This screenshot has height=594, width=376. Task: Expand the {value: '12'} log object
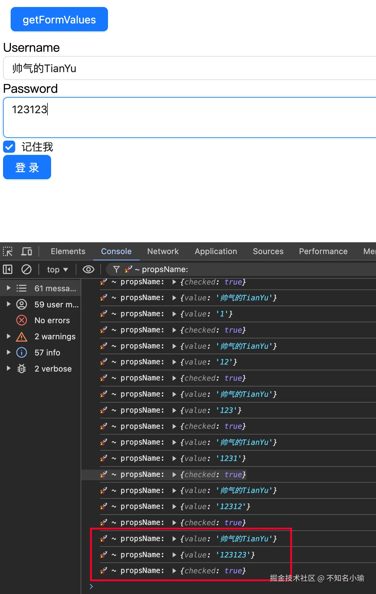(174, 362)
